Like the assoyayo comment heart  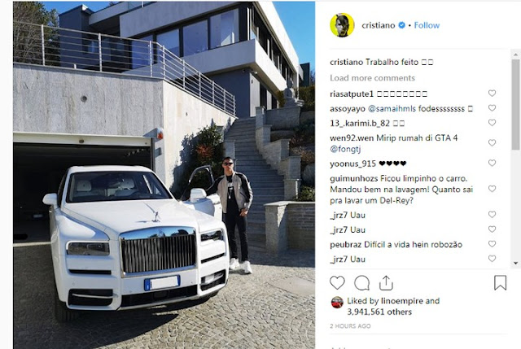tap(492, 108)
